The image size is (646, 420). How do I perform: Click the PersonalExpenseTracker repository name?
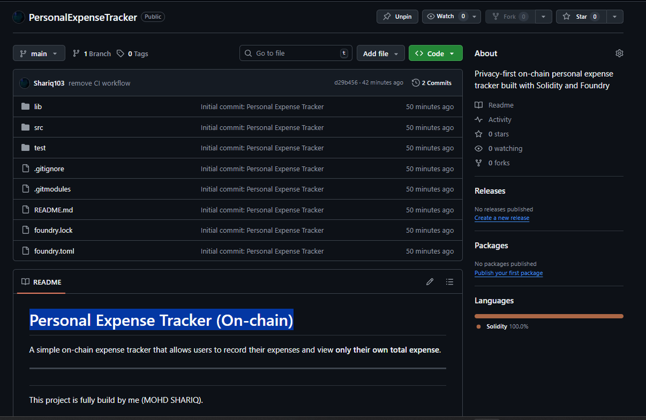[83, 17]
